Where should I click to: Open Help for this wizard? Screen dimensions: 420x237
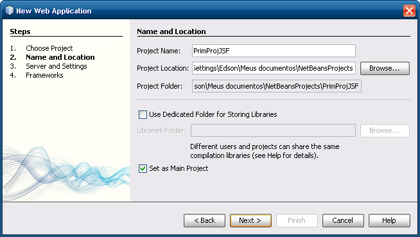click(x=389, y=220)
